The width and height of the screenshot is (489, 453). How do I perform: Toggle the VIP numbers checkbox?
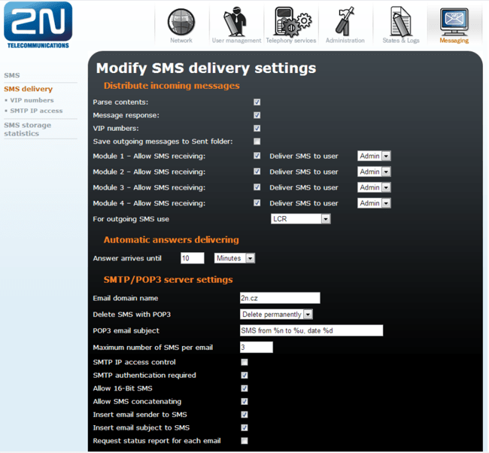pyautogui.click(x=257, y=128)
